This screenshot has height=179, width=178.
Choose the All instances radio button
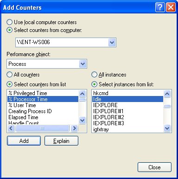click(x=94, y=75)
